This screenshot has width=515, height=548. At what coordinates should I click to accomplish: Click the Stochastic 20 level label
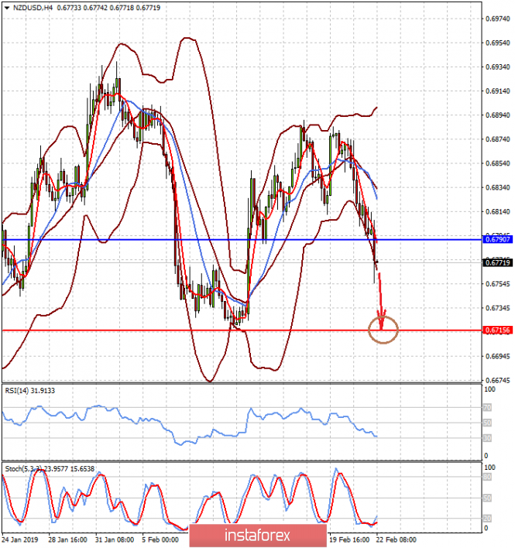pos(487,519)
